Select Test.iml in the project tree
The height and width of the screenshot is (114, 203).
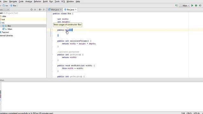click(x=5, y=32)
